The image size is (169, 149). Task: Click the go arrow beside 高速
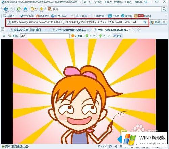(164, 22)
